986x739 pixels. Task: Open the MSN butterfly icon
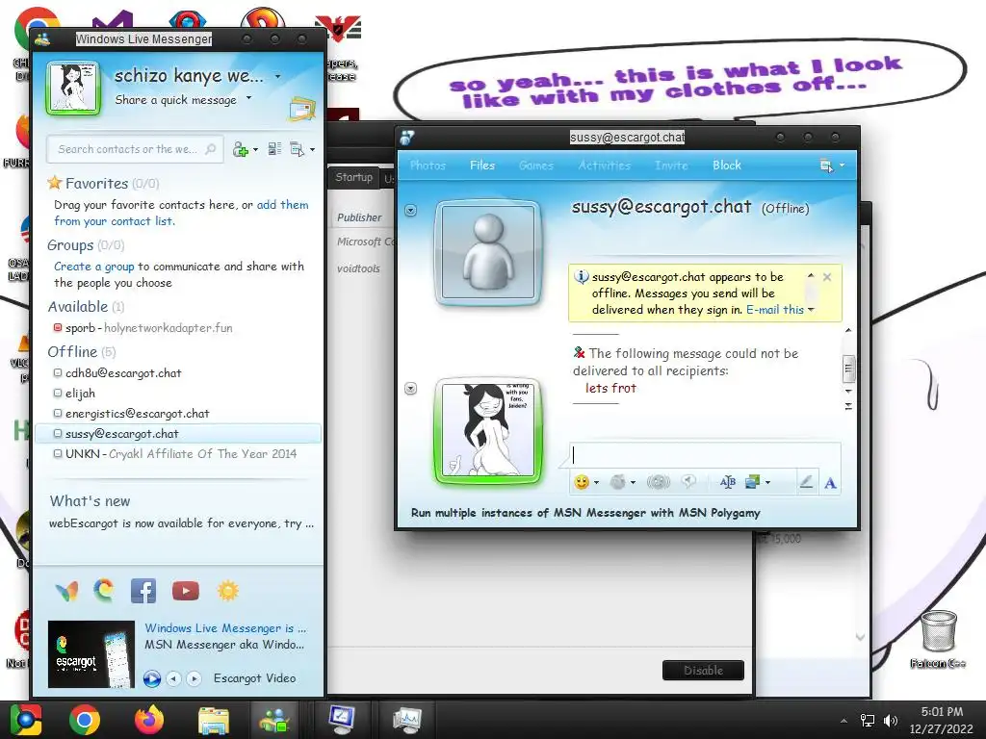(66, 591)
